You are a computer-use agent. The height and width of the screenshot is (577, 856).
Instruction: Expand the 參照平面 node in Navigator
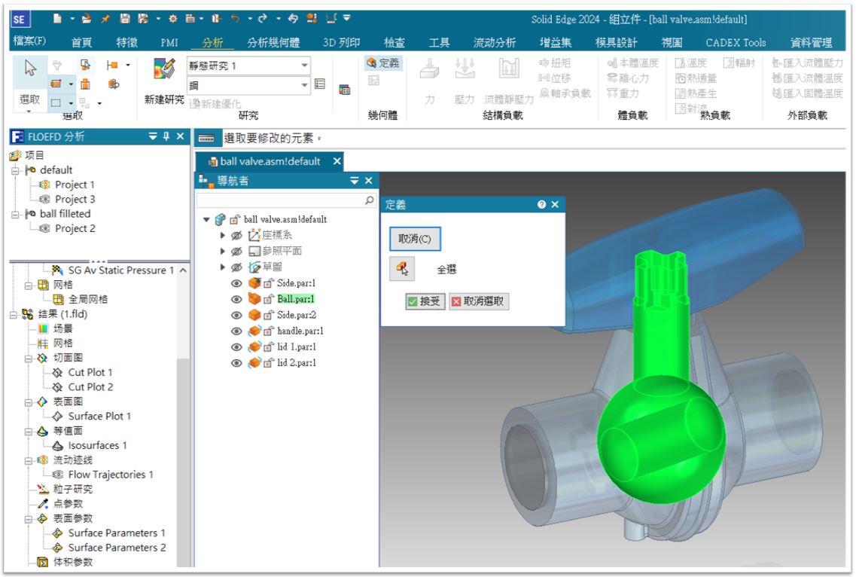click(x=222, y=252)
